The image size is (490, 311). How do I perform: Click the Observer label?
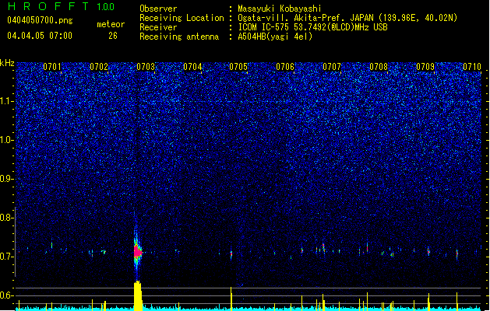[158, 9]
